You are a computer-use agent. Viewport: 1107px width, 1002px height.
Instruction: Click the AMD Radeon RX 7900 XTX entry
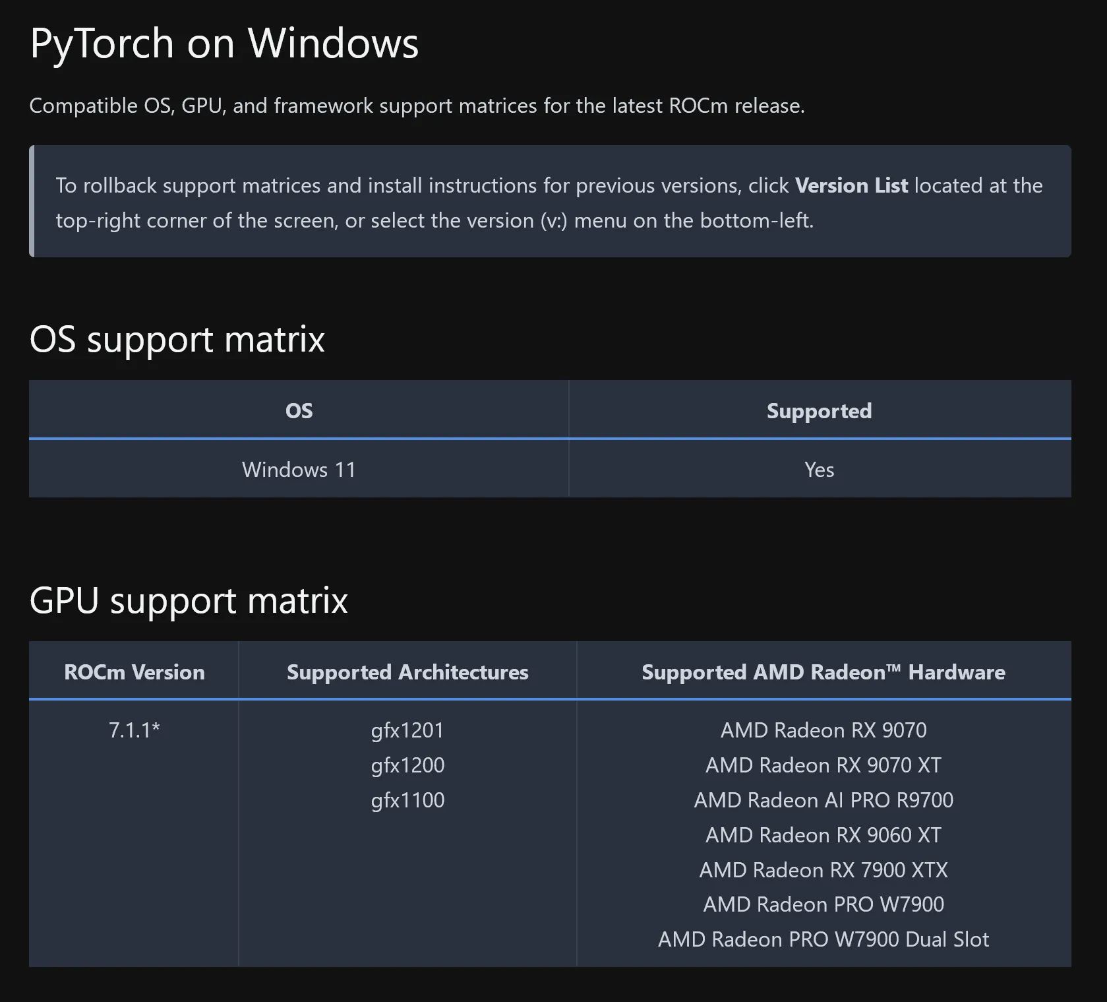point(823,870)
